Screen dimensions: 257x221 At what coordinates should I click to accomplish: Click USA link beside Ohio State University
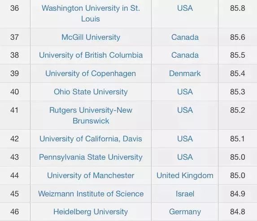(x=185, y=92)
